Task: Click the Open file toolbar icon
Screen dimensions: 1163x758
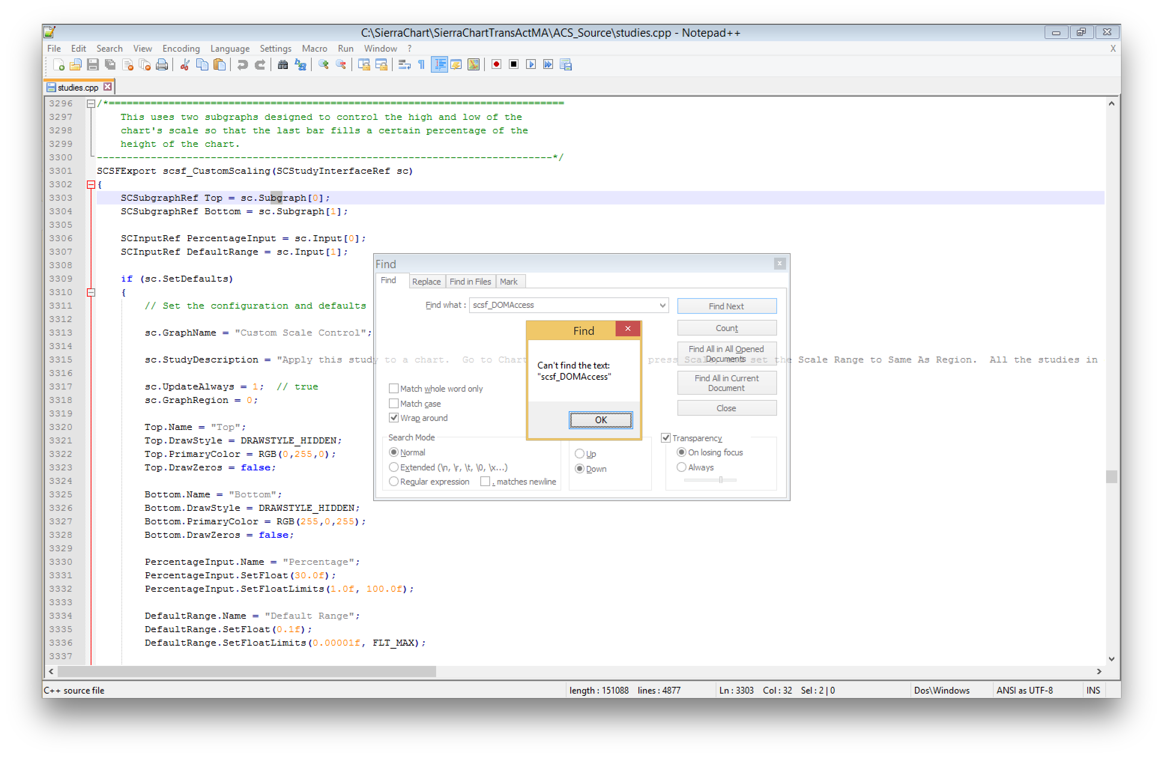Action: pyautogui.click(x=76, y=64)
